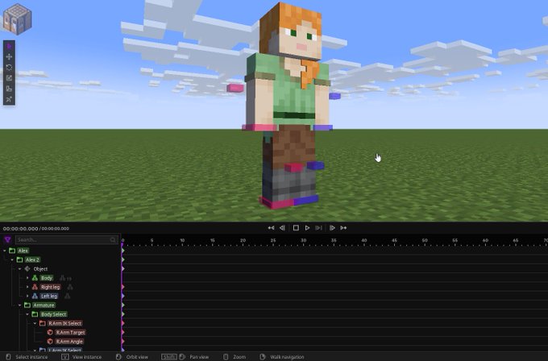Click the pink elbow handle left of model
This screenshot has height=361, width=548.
235,88
